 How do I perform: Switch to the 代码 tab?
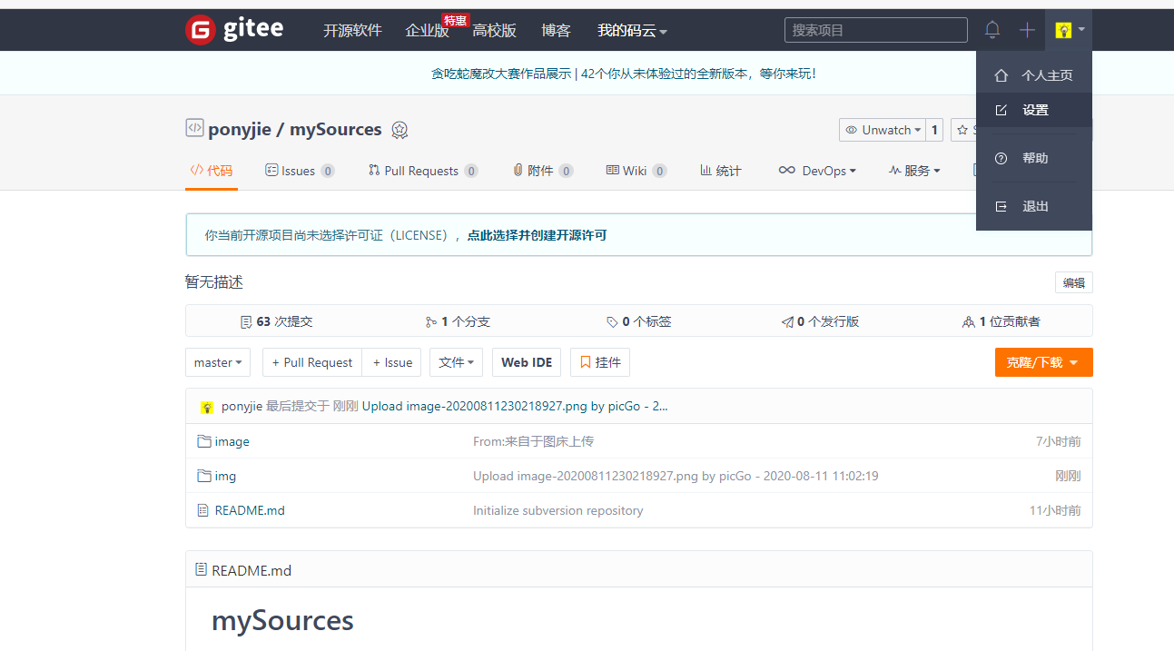coord(212,171)
